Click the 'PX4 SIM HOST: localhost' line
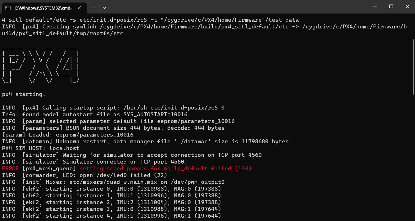The height and width of the screenshot is (221, 415). point(41,148)
